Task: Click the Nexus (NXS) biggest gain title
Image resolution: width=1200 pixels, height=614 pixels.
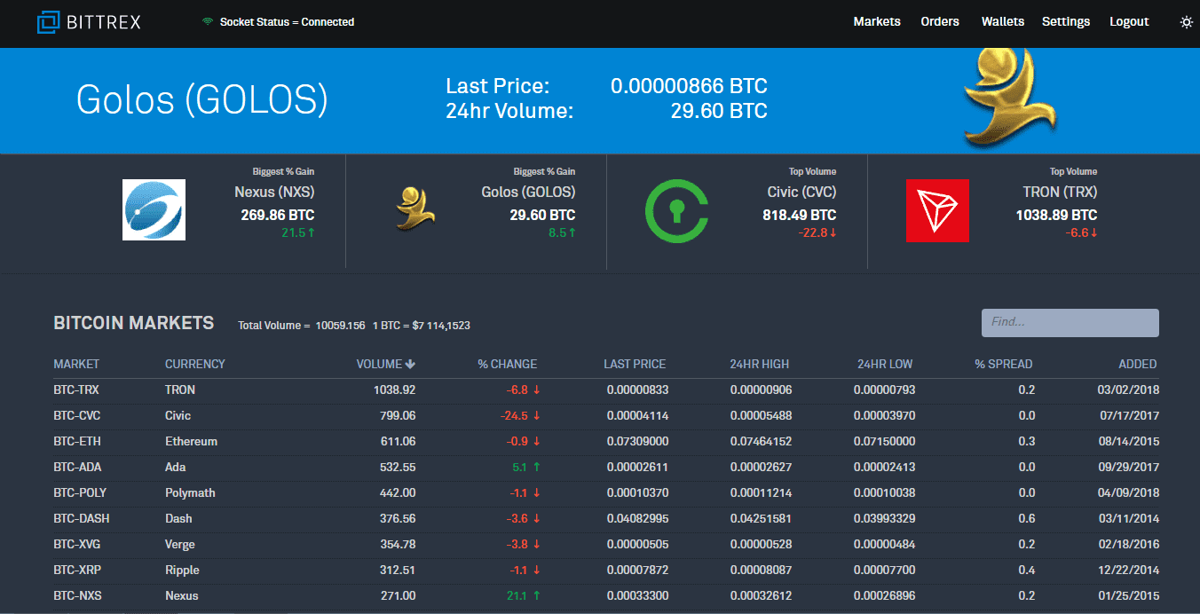Action: (274, 192)
